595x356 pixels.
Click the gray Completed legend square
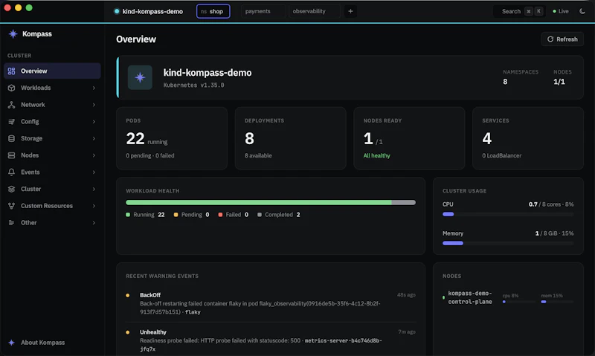tap(260, 215)
